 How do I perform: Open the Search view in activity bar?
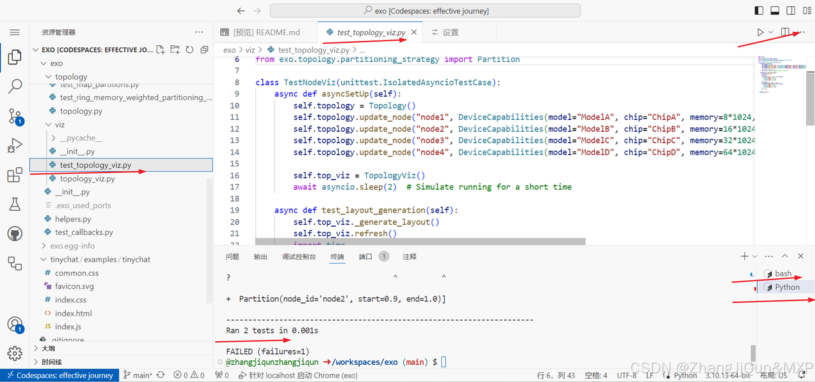pyautogui.click(x=15, y=87)
